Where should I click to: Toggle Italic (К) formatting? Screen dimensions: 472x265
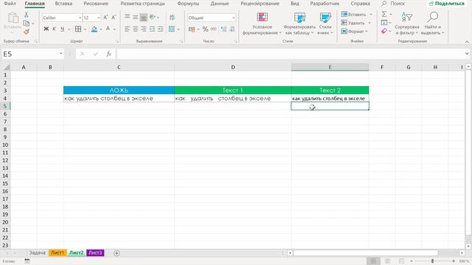click(54, 29)
